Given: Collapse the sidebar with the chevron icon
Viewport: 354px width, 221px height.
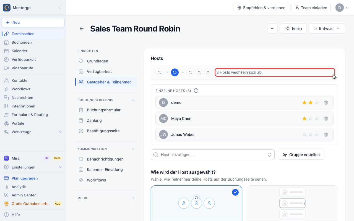Looking at the screenshot, I should tap(59, 8).
